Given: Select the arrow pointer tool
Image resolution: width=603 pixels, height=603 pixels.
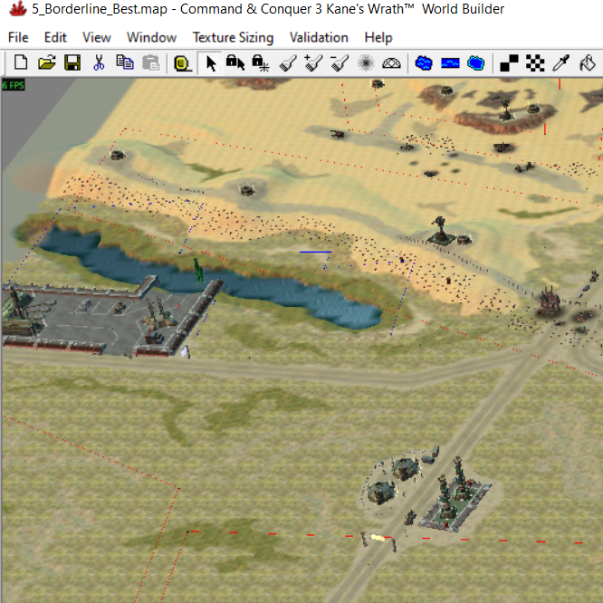Looking at the screenshot, I should (x=210, y=63).
